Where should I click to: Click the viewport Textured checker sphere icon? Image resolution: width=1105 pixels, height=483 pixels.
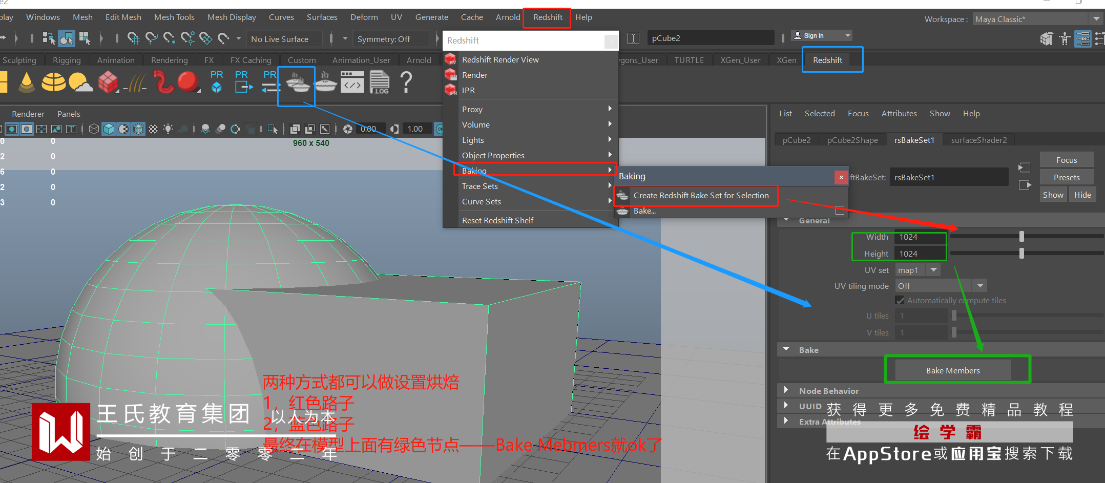click(153, 129)
